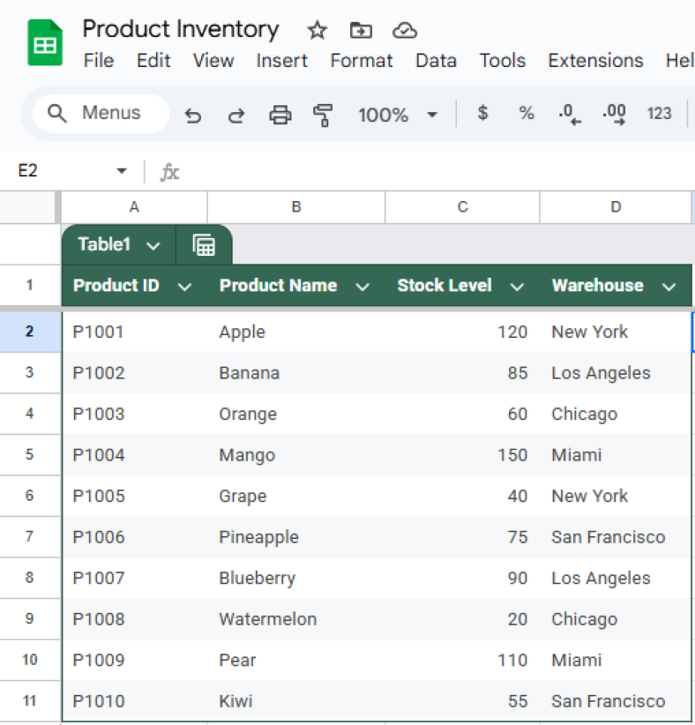Increase decimal places
The height and width of the screenshot is (725, 695).
[613, 114]
